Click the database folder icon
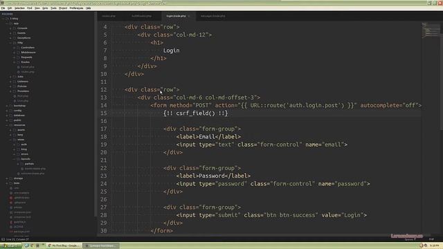This screenshot has width=443, height=249. [x=11, y=116]
